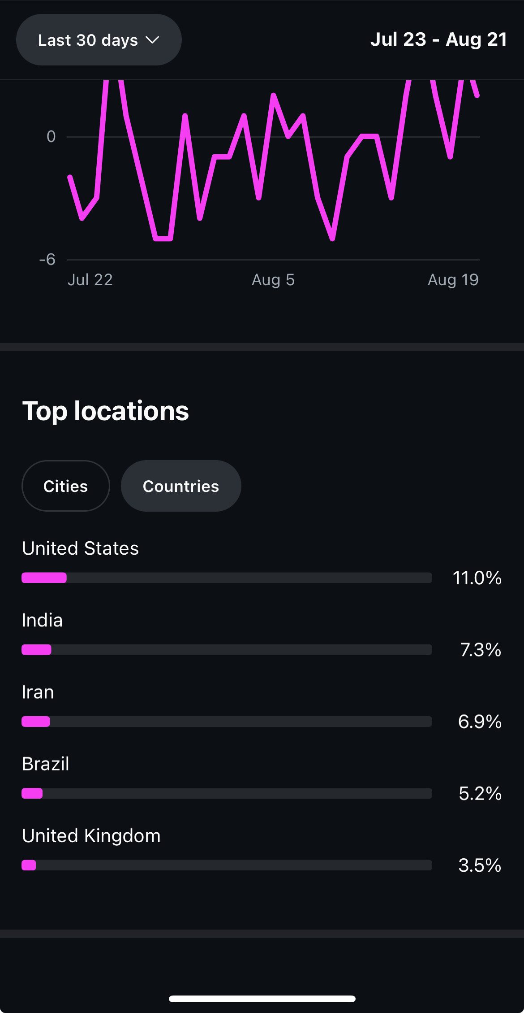The height and width of the screenshot is (1013, 524).
Task: Tap the Jul 23 - Aug 21 date range
Action: click(x=438, y=39)
